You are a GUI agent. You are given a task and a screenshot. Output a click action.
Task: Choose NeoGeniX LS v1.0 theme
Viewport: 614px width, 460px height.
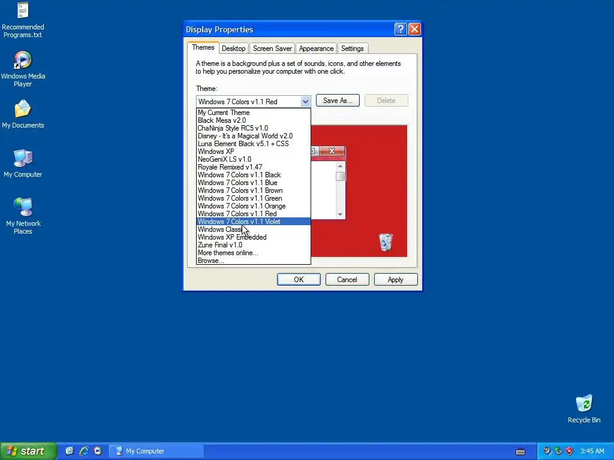click(x=254, y=159)
